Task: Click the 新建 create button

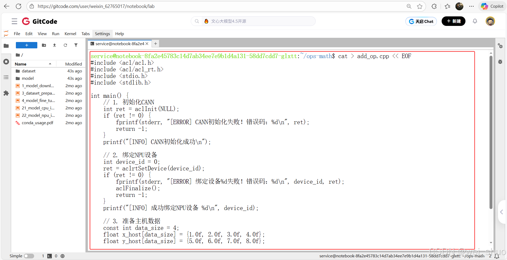Action: pos(454,21)
